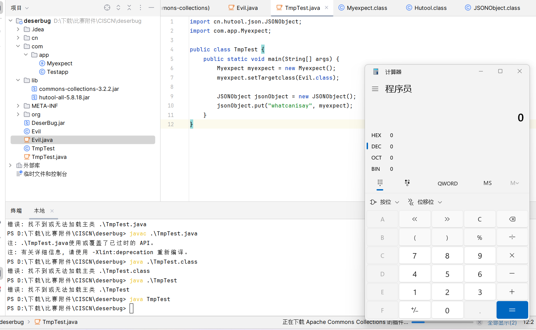Switch to Evil.java editor tab
This screenshot has height=330, width=536.
[x=243, y=8]
